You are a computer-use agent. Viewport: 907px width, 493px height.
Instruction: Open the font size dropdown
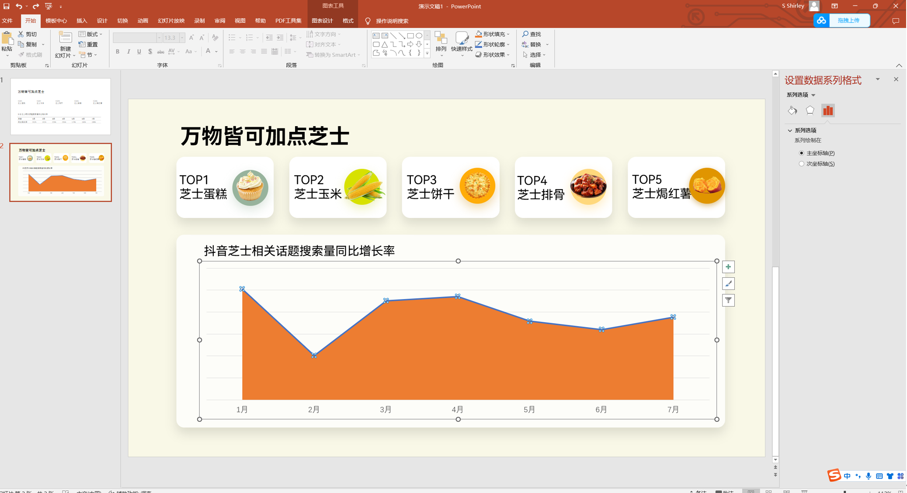coord(182,38)
